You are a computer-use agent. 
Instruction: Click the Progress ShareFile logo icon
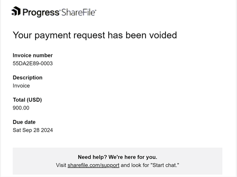pos(16,11)
